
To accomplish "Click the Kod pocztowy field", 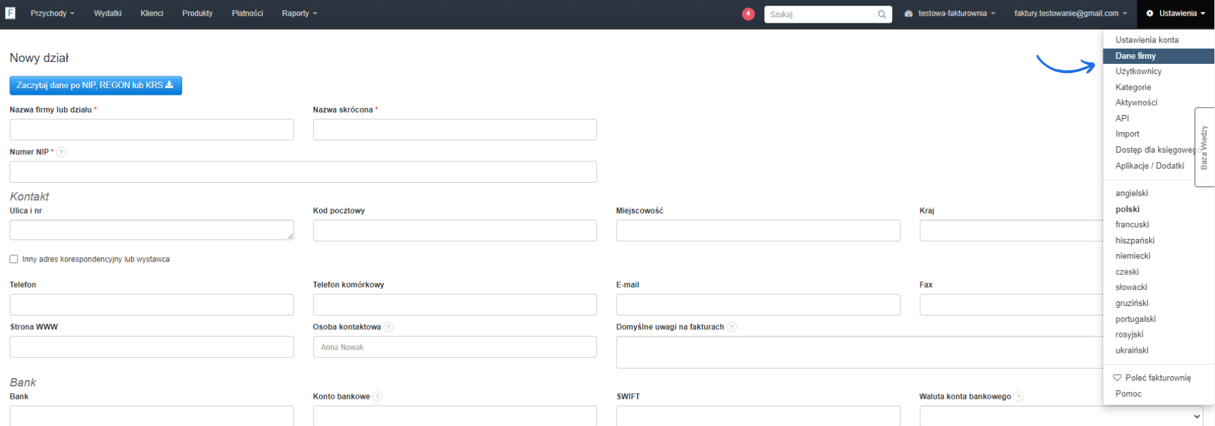I will pos(455,231).
